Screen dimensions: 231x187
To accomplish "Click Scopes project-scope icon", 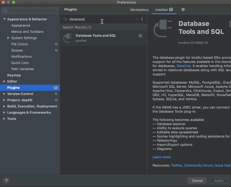I will [56, 51].
